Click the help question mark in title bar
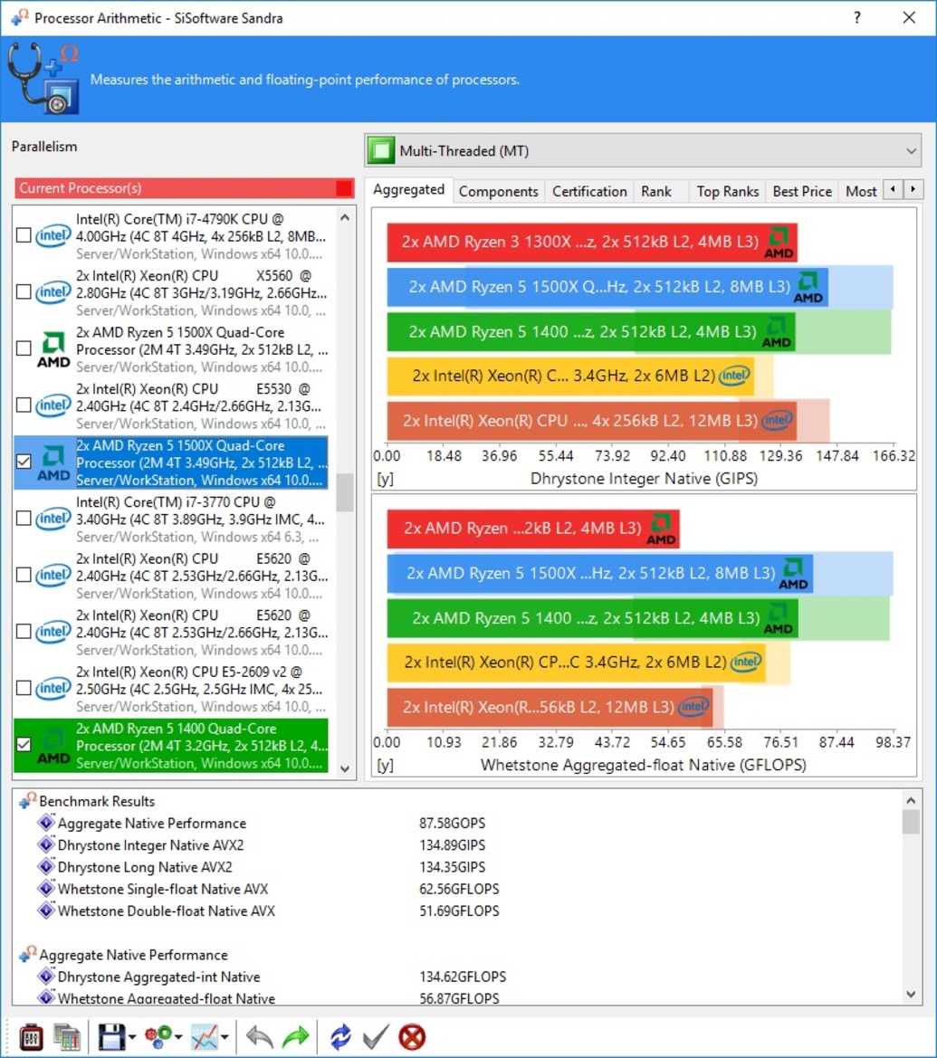The height and width of the screenshot is (1058, 937). [x=856, y=17]
